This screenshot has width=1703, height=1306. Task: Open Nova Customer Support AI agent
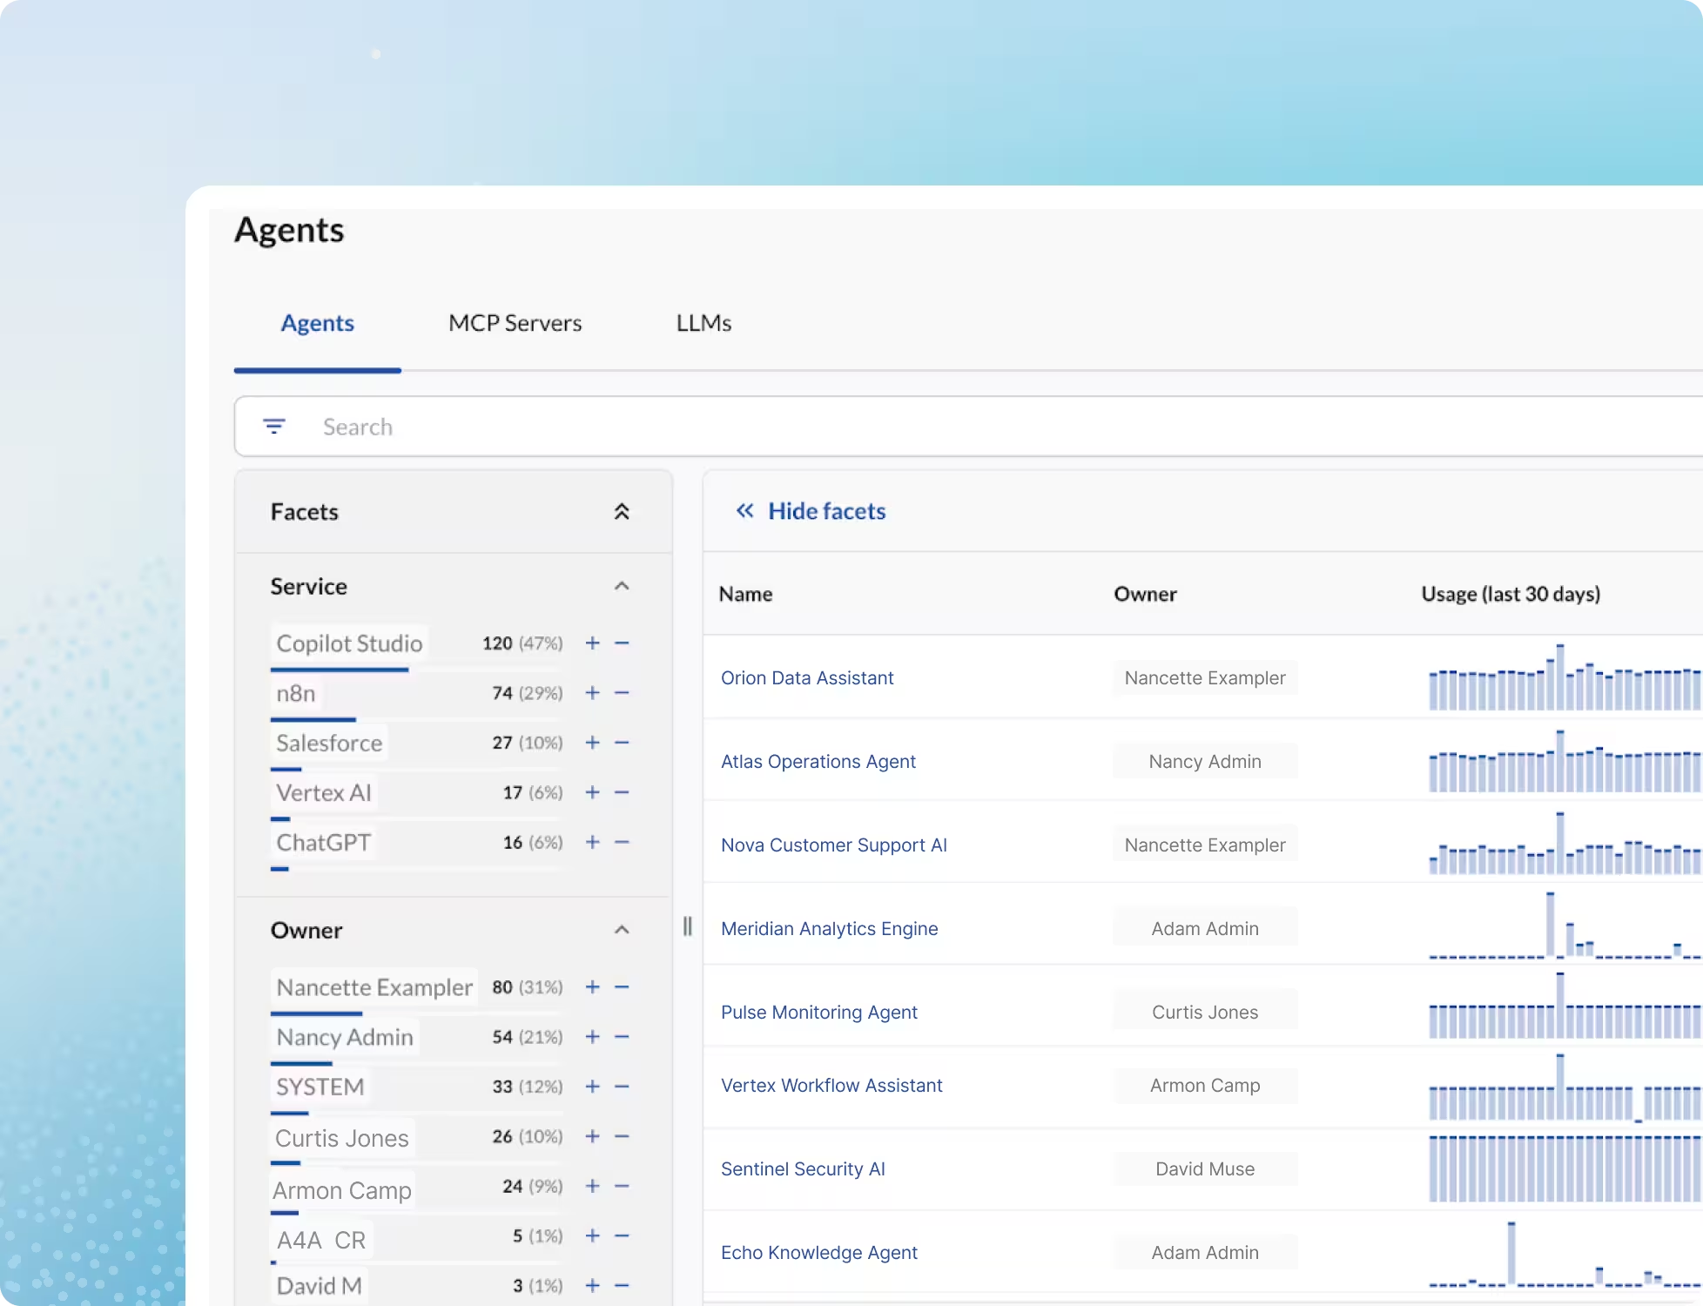[x=834, y=845]
